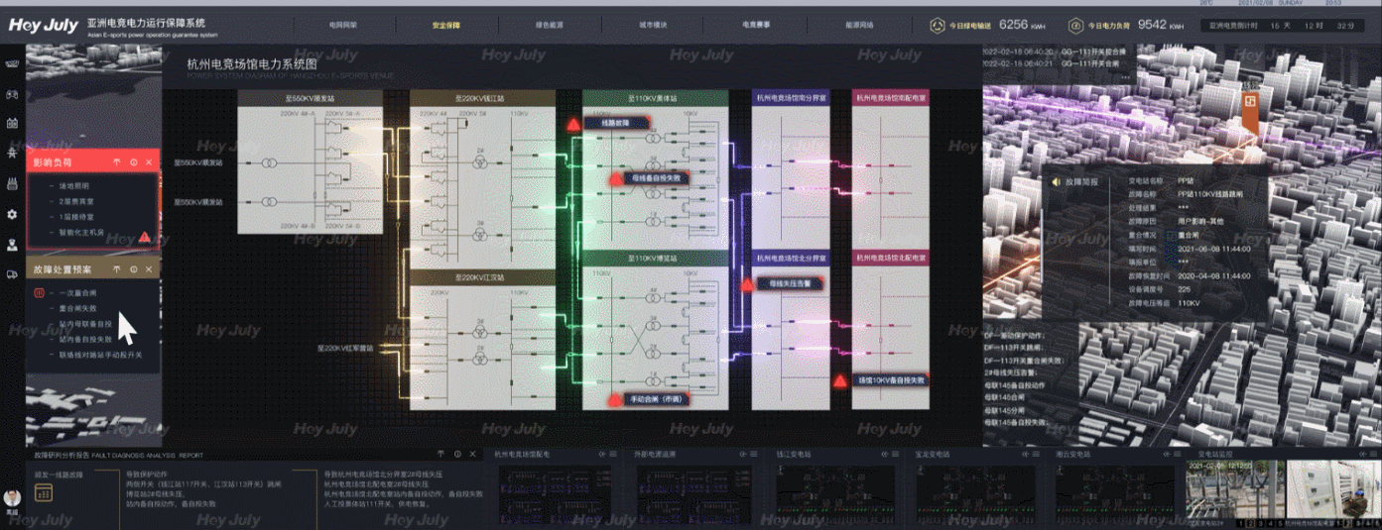This screenshot has width=1382, height=530.
Task: Click the 手动合闸（市调） alarm label
Action: click(x=657, y=400)
